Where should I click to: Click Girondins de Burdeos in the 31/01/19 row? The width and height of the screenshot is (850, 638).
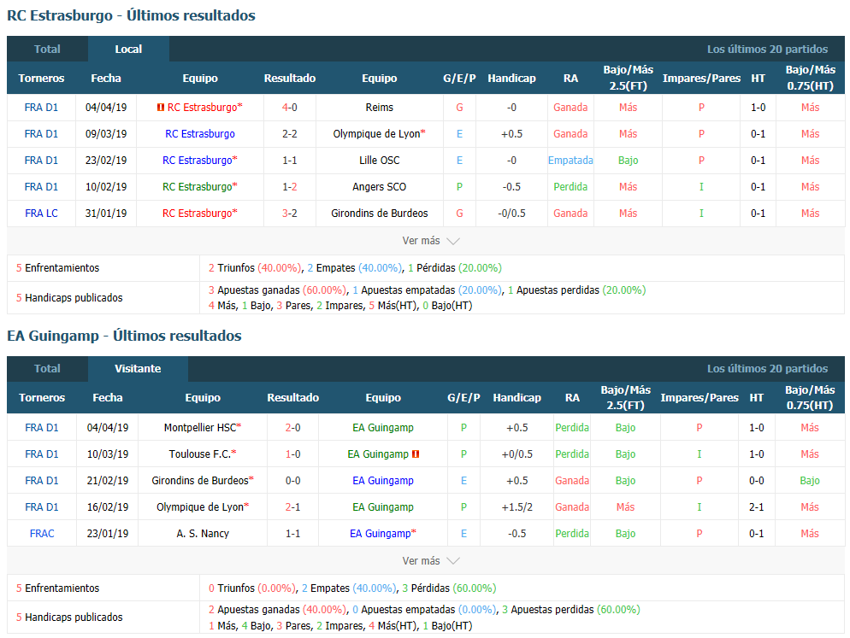coord(380,214)
